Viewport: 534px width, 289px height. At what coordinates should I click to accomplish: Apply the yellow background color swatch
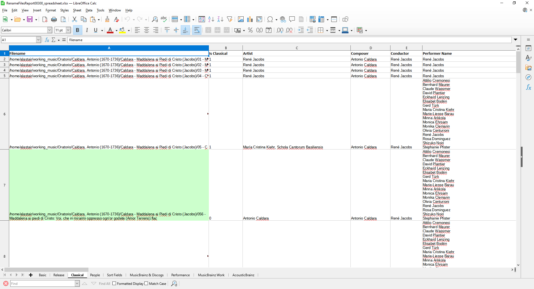coord(122,30)
